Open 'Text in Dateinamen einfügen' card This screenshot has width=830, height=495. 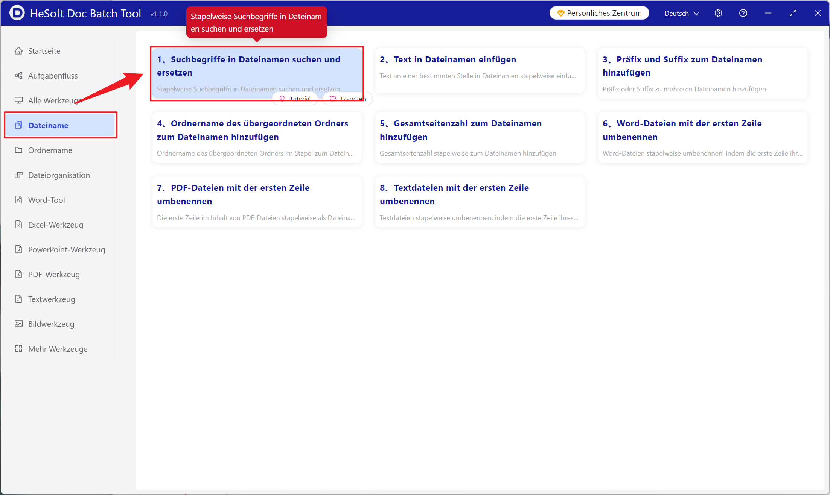tap(480, 70)
